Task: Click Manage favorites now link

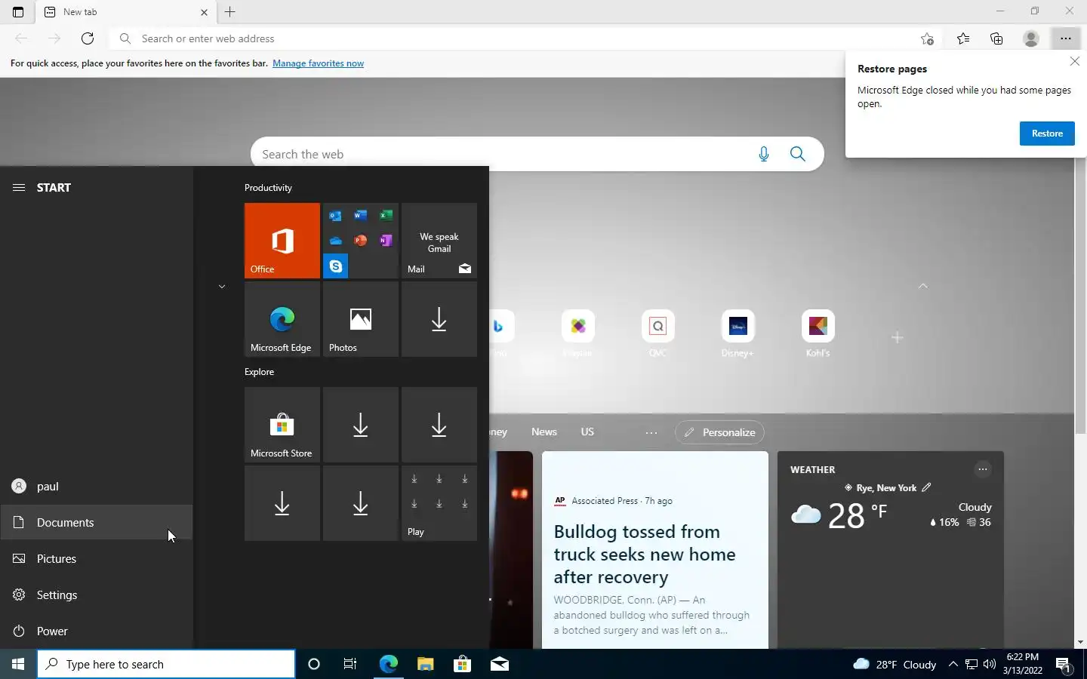Action: click(x=318, y=63)
